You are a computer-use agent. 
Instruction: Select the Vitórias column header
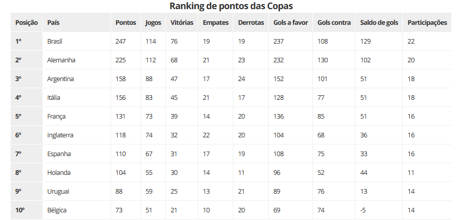182,23
